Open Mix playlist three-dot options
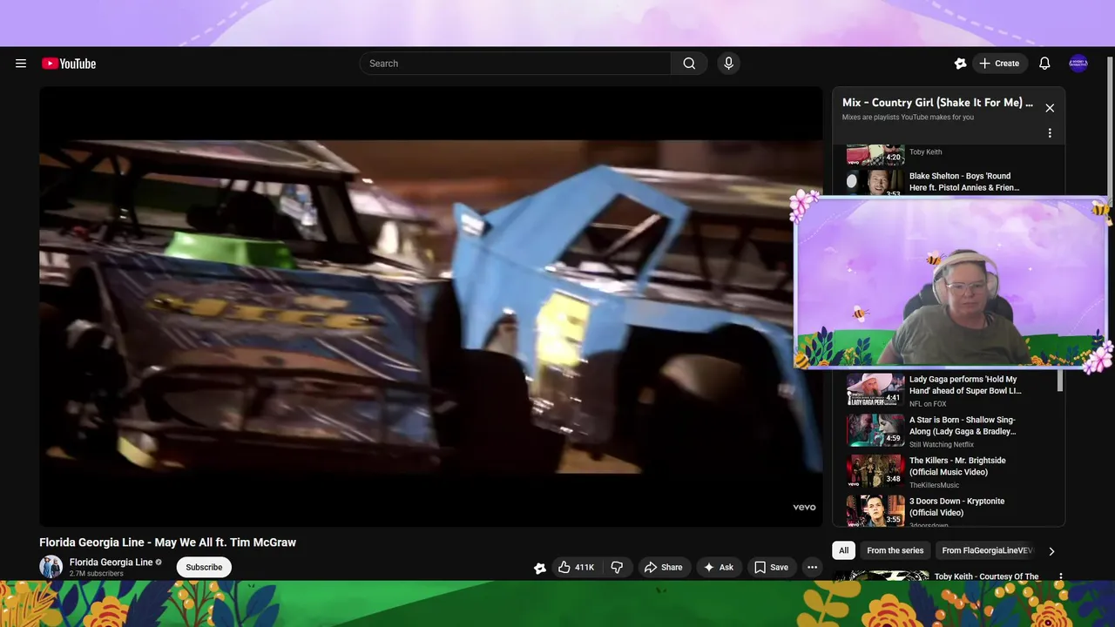 pos(1050,133)
